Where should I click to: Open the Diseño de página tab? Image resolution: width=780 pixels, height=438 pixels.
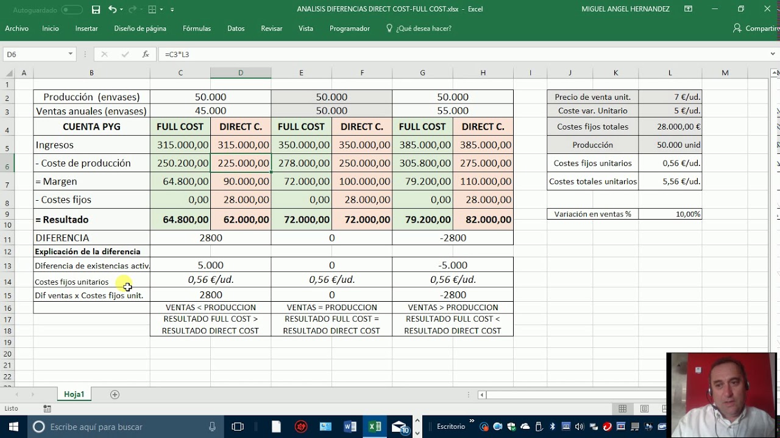click(x=140, y=29)
